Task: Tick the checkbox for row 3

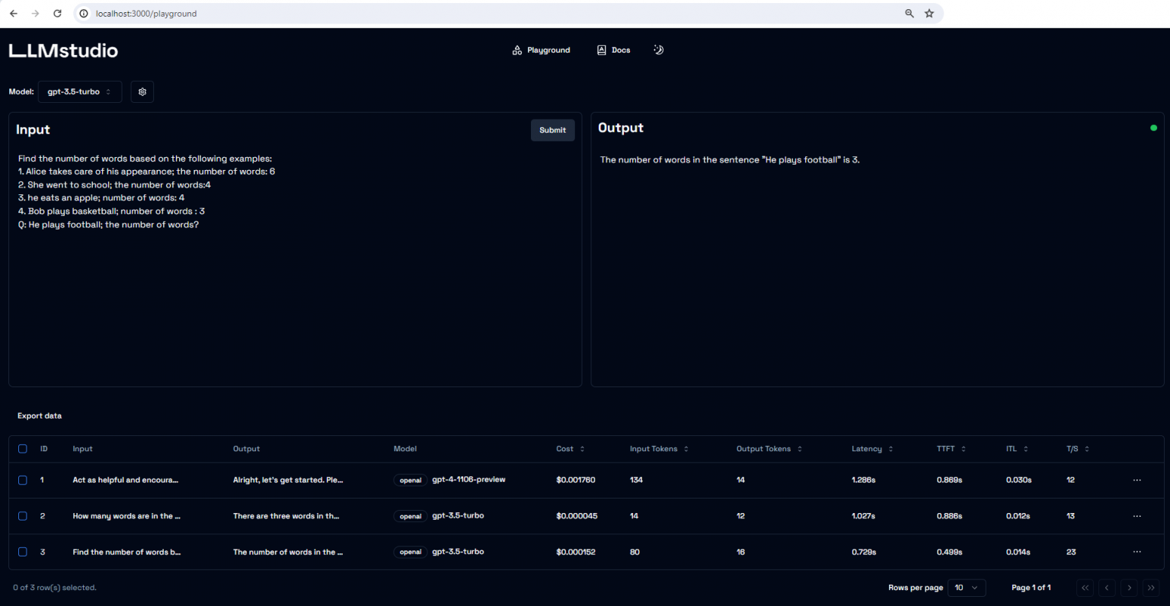Action: (x=23, y=552)
